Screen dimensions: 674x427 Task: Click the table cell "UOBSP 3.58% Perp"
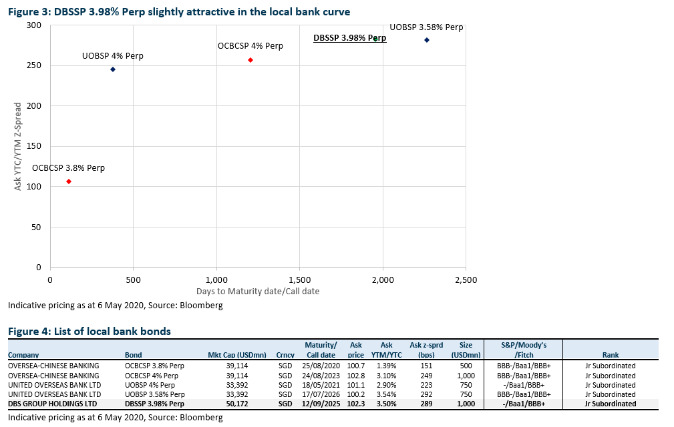(155, 394)
